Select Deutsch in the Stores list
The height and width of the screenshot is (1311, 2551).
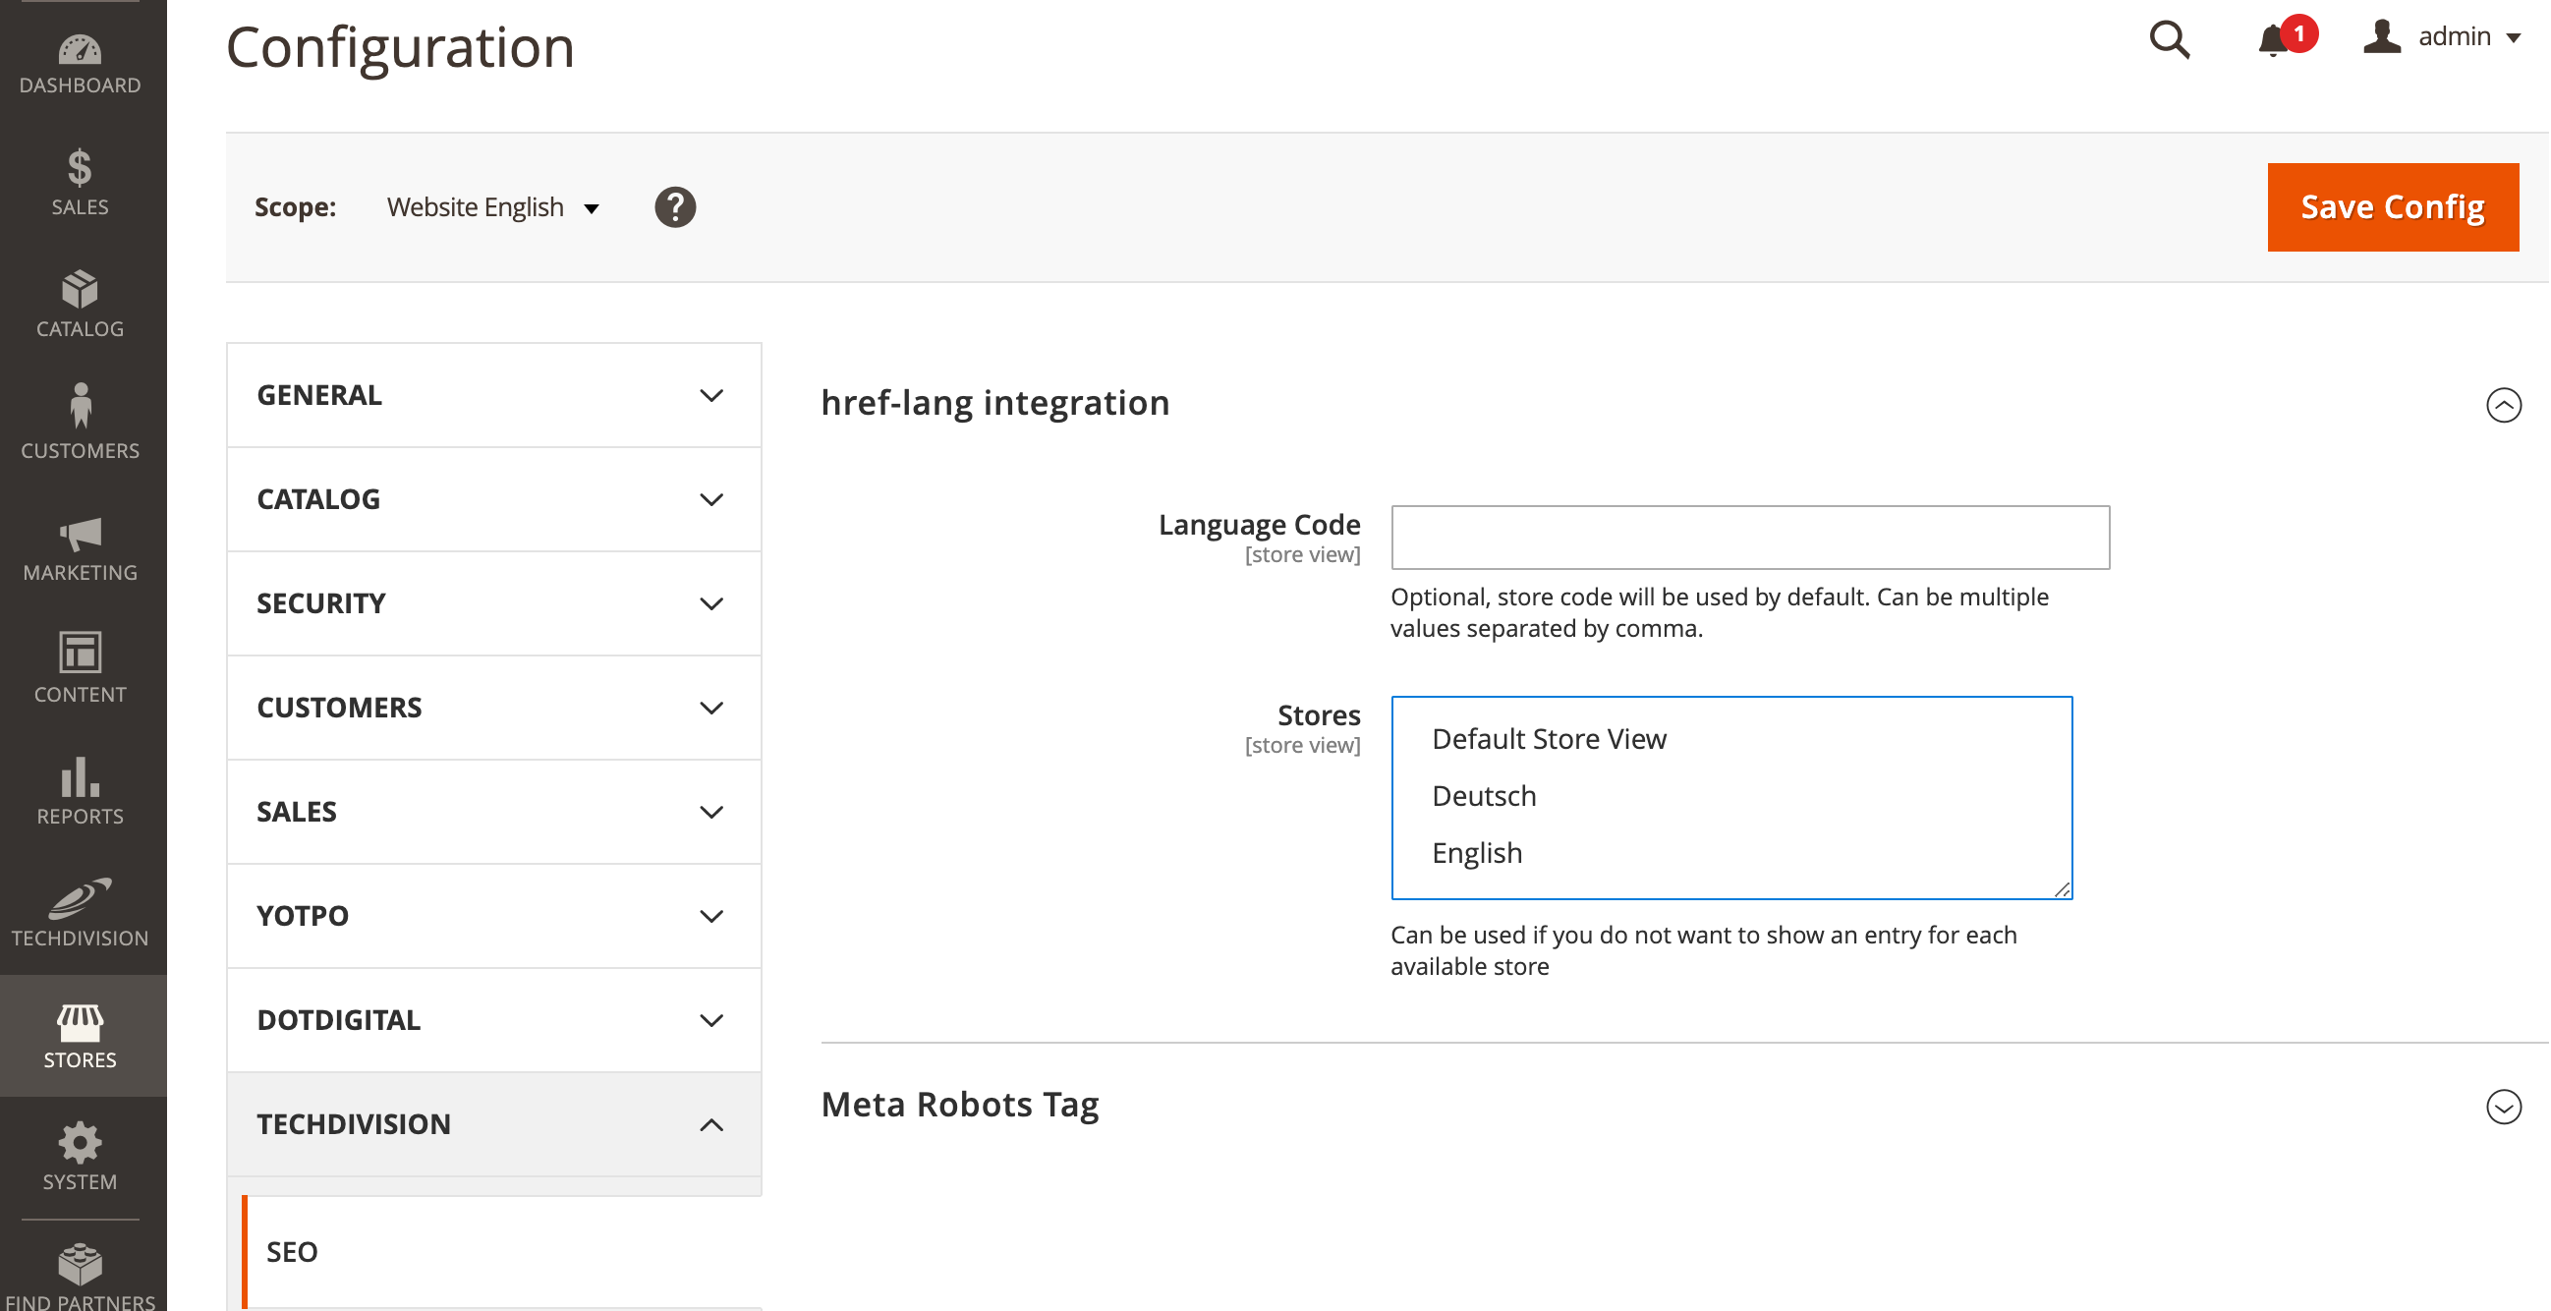pos(1484,795)
